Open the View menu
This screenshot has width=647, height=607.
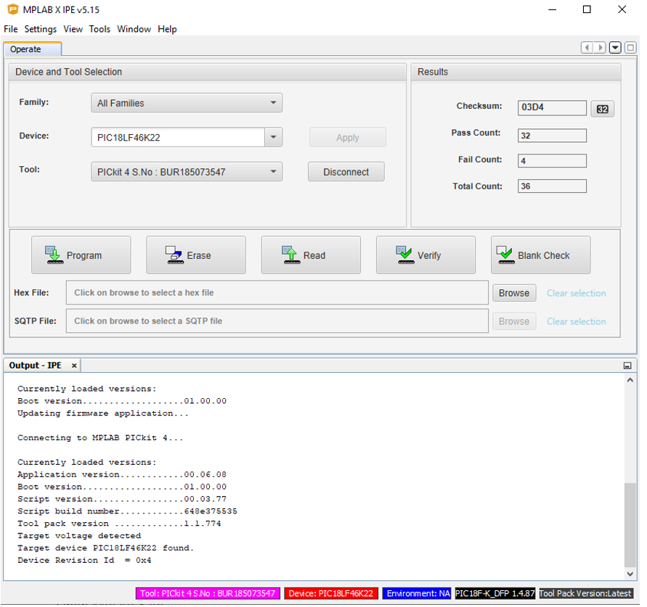pyautogui.click(x=73, y=29)
